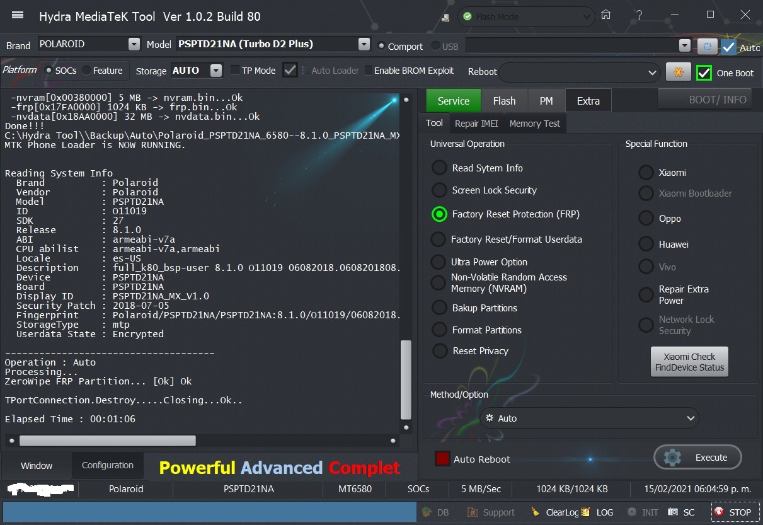Open help question mark icon
This screenshot has width=763, height=525.
[640, 15]
